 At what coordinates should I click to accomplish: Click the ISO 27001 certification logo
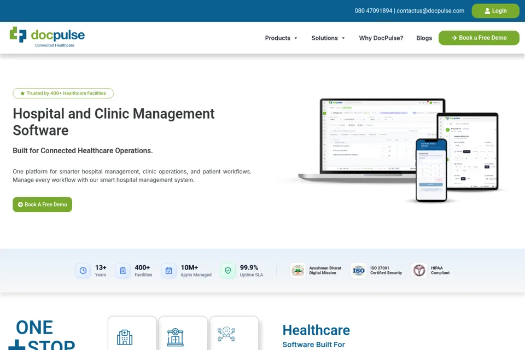click(359, 271)
